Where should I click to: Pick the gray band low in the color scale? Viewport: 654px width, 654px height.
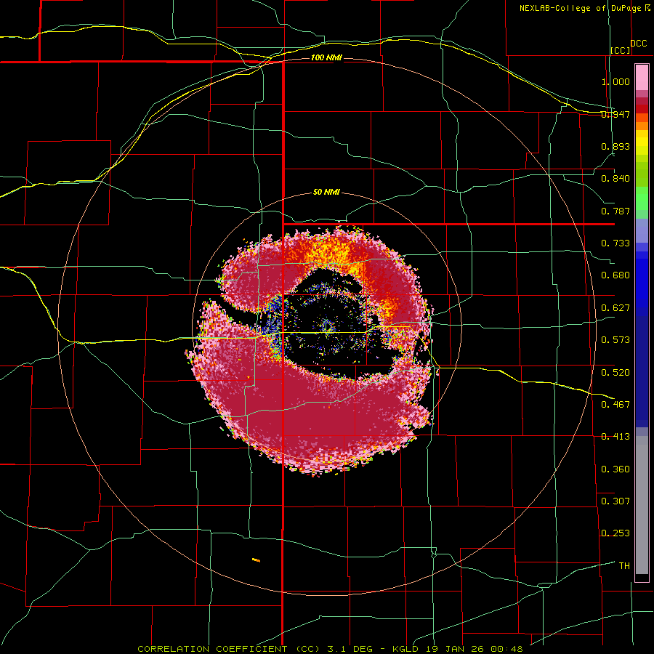tap(642, 505)
